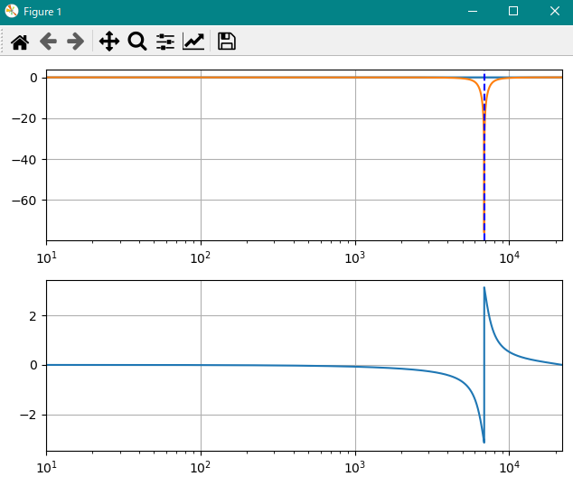This screenshot has height=486, width=573.
Task: Click the −60 y-axis label in the top plot
Action: 23,201
